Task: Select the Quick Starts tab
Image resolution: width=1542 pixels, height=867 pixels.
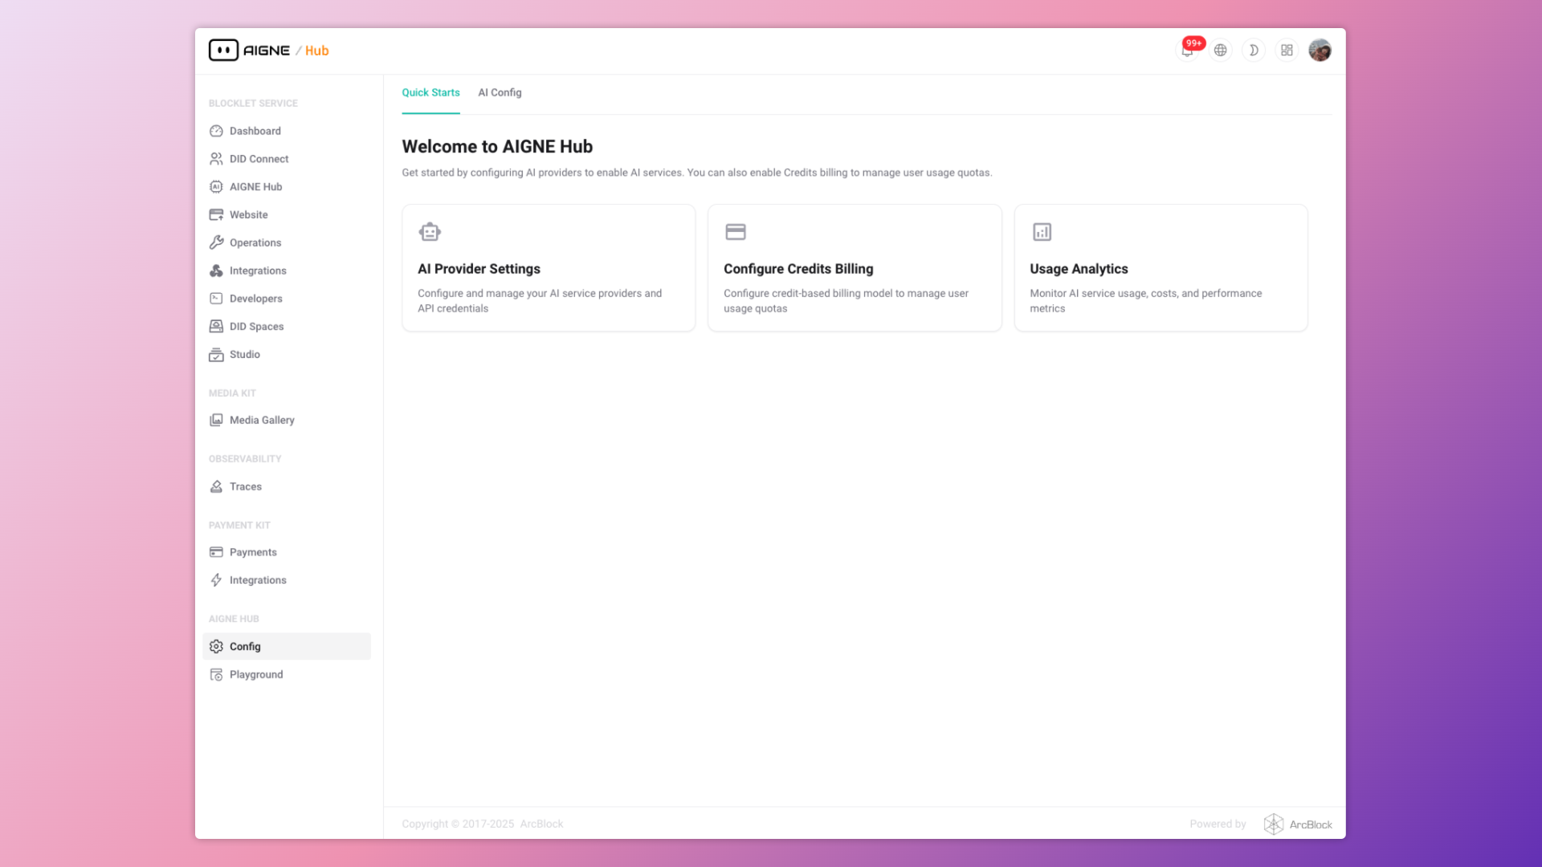Action: point(430,92)
